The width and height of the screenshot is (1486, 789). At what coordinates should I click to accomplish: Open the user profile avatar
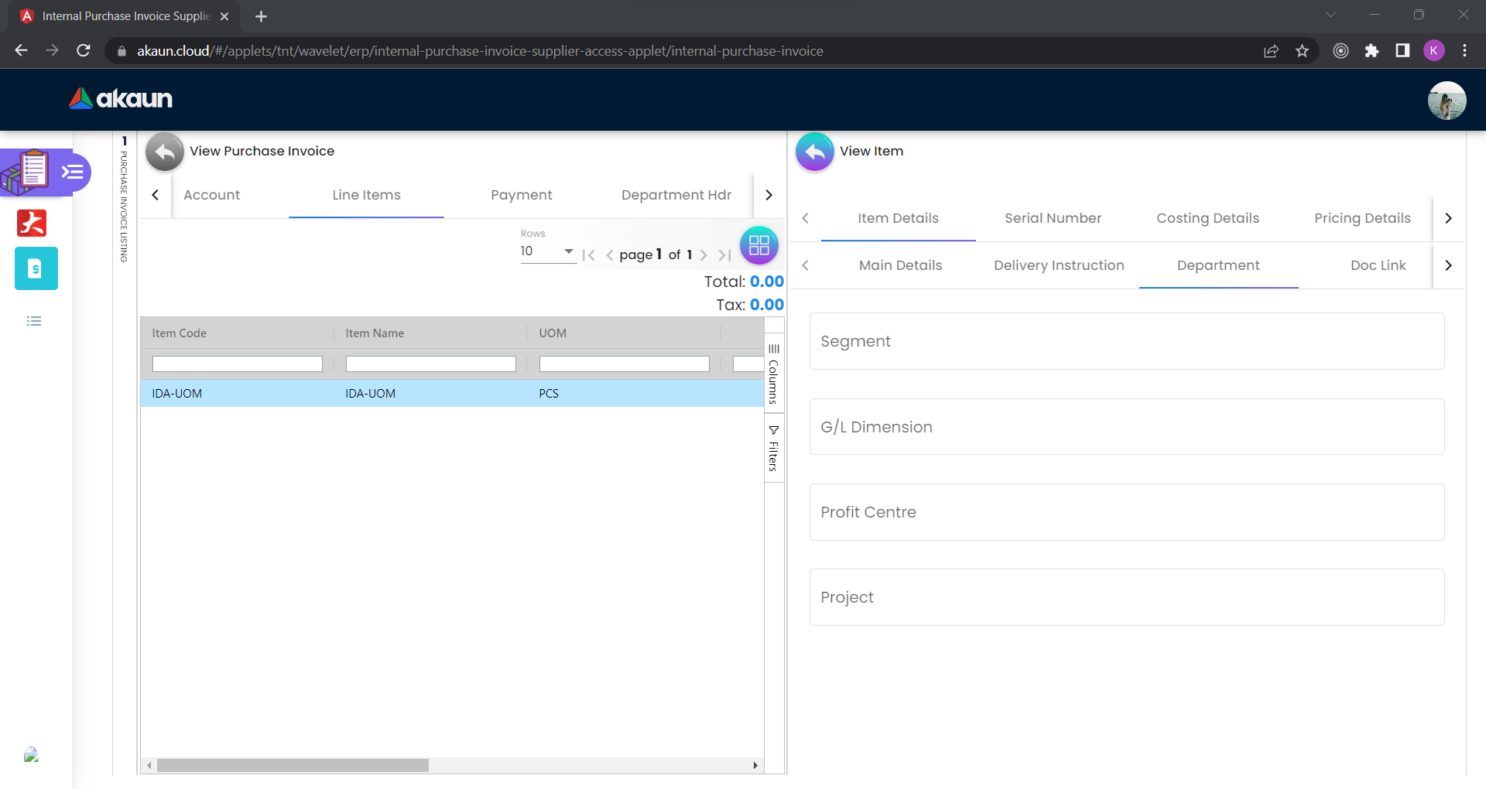click(x=1446, y=101)
